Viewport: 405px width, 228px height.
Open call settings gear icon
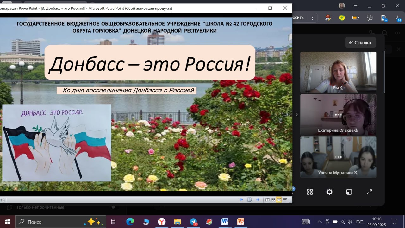(329, 192)
